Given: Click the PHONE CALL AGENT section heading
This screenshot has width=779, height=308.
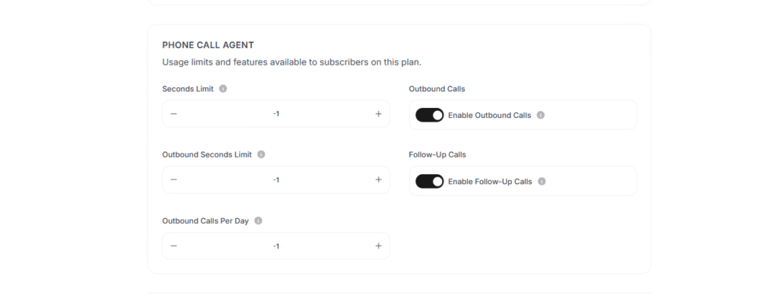Looking at the screenshot, I should point(208,45).
